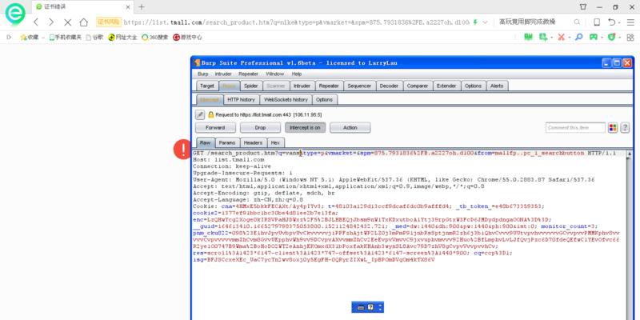The width and height of the screenshot is (640, 320).
Task: Switch to the Decoder tab
Action: pyautogui.click(x=389, y=86)
